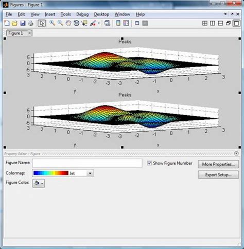244x249 pixels.
Task: Open the Figure Color picker dropdown
Action: 39,183
